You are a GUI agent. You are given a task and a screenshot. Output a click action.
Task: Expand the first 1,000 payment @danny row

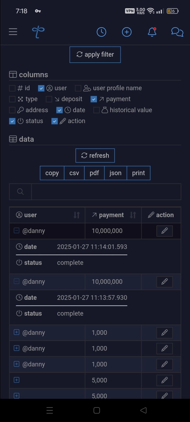tap(17, 332)
